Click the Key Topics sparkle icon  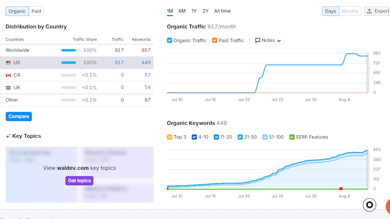pyautogui.click(x=8, y=136)
